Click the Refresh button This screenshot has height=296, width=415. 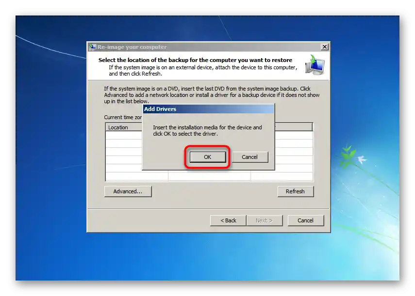click(296, 191)
